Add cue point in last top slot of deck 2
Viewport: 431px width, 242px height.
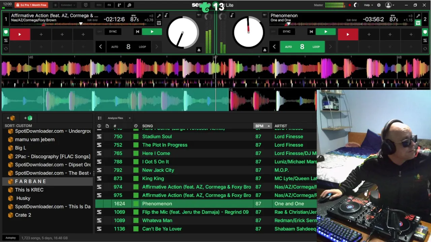tap(411, 34)
